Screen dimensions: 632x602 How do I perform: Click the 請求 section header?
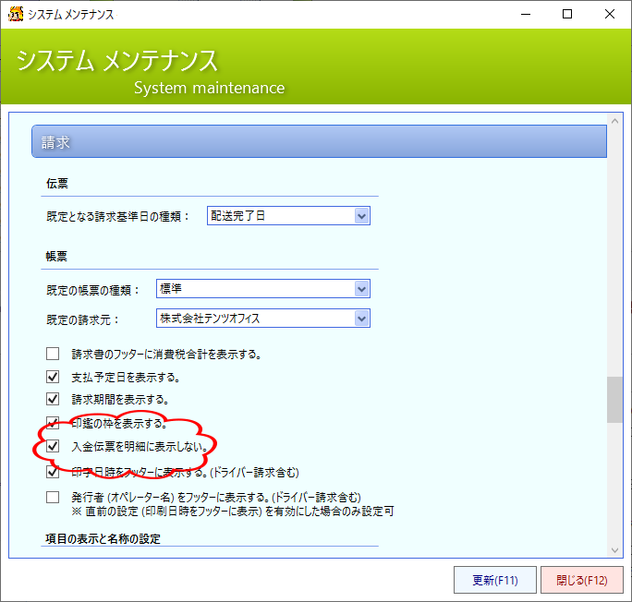click(x=319, y=142)
